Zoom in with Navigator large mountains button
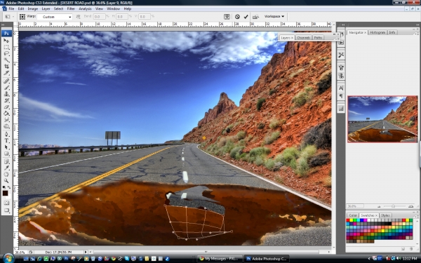The image size is (421, 263). click(x=410, y=206)
